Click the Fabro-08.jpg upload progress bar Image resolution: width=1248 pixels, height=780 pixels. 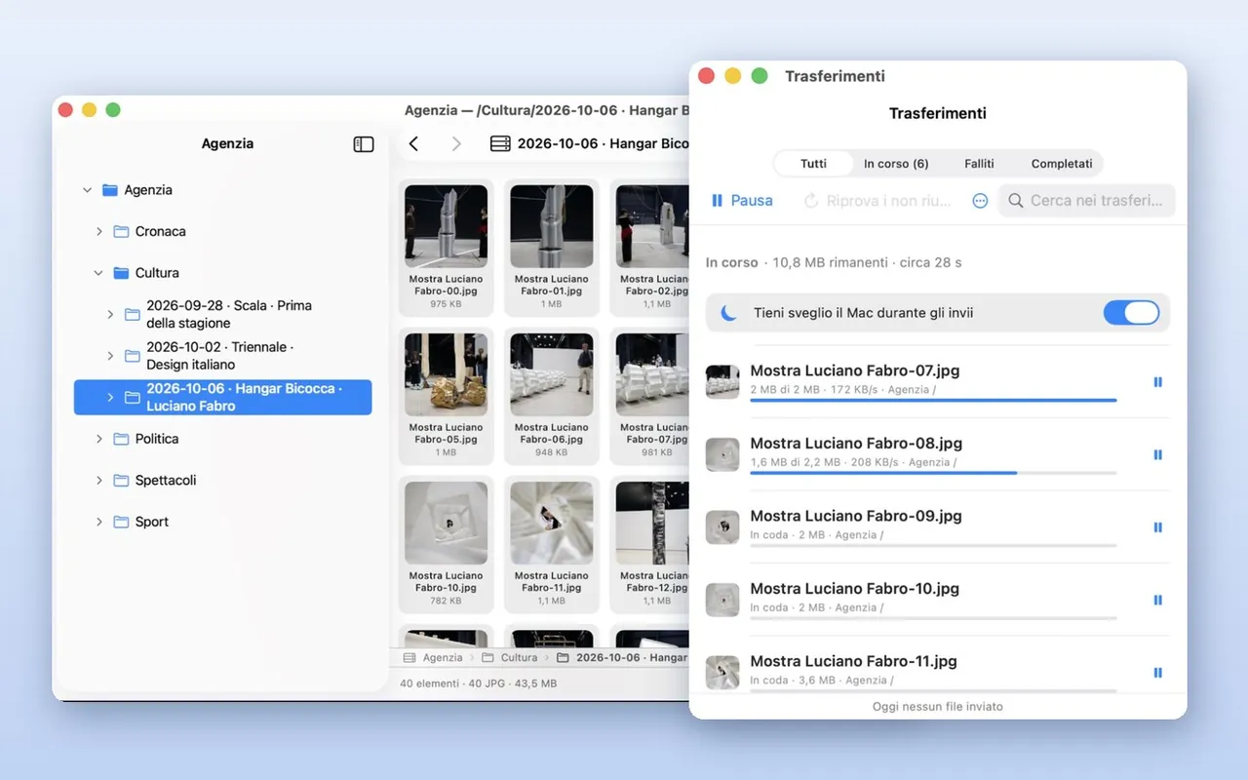click(x=933, y=473)
